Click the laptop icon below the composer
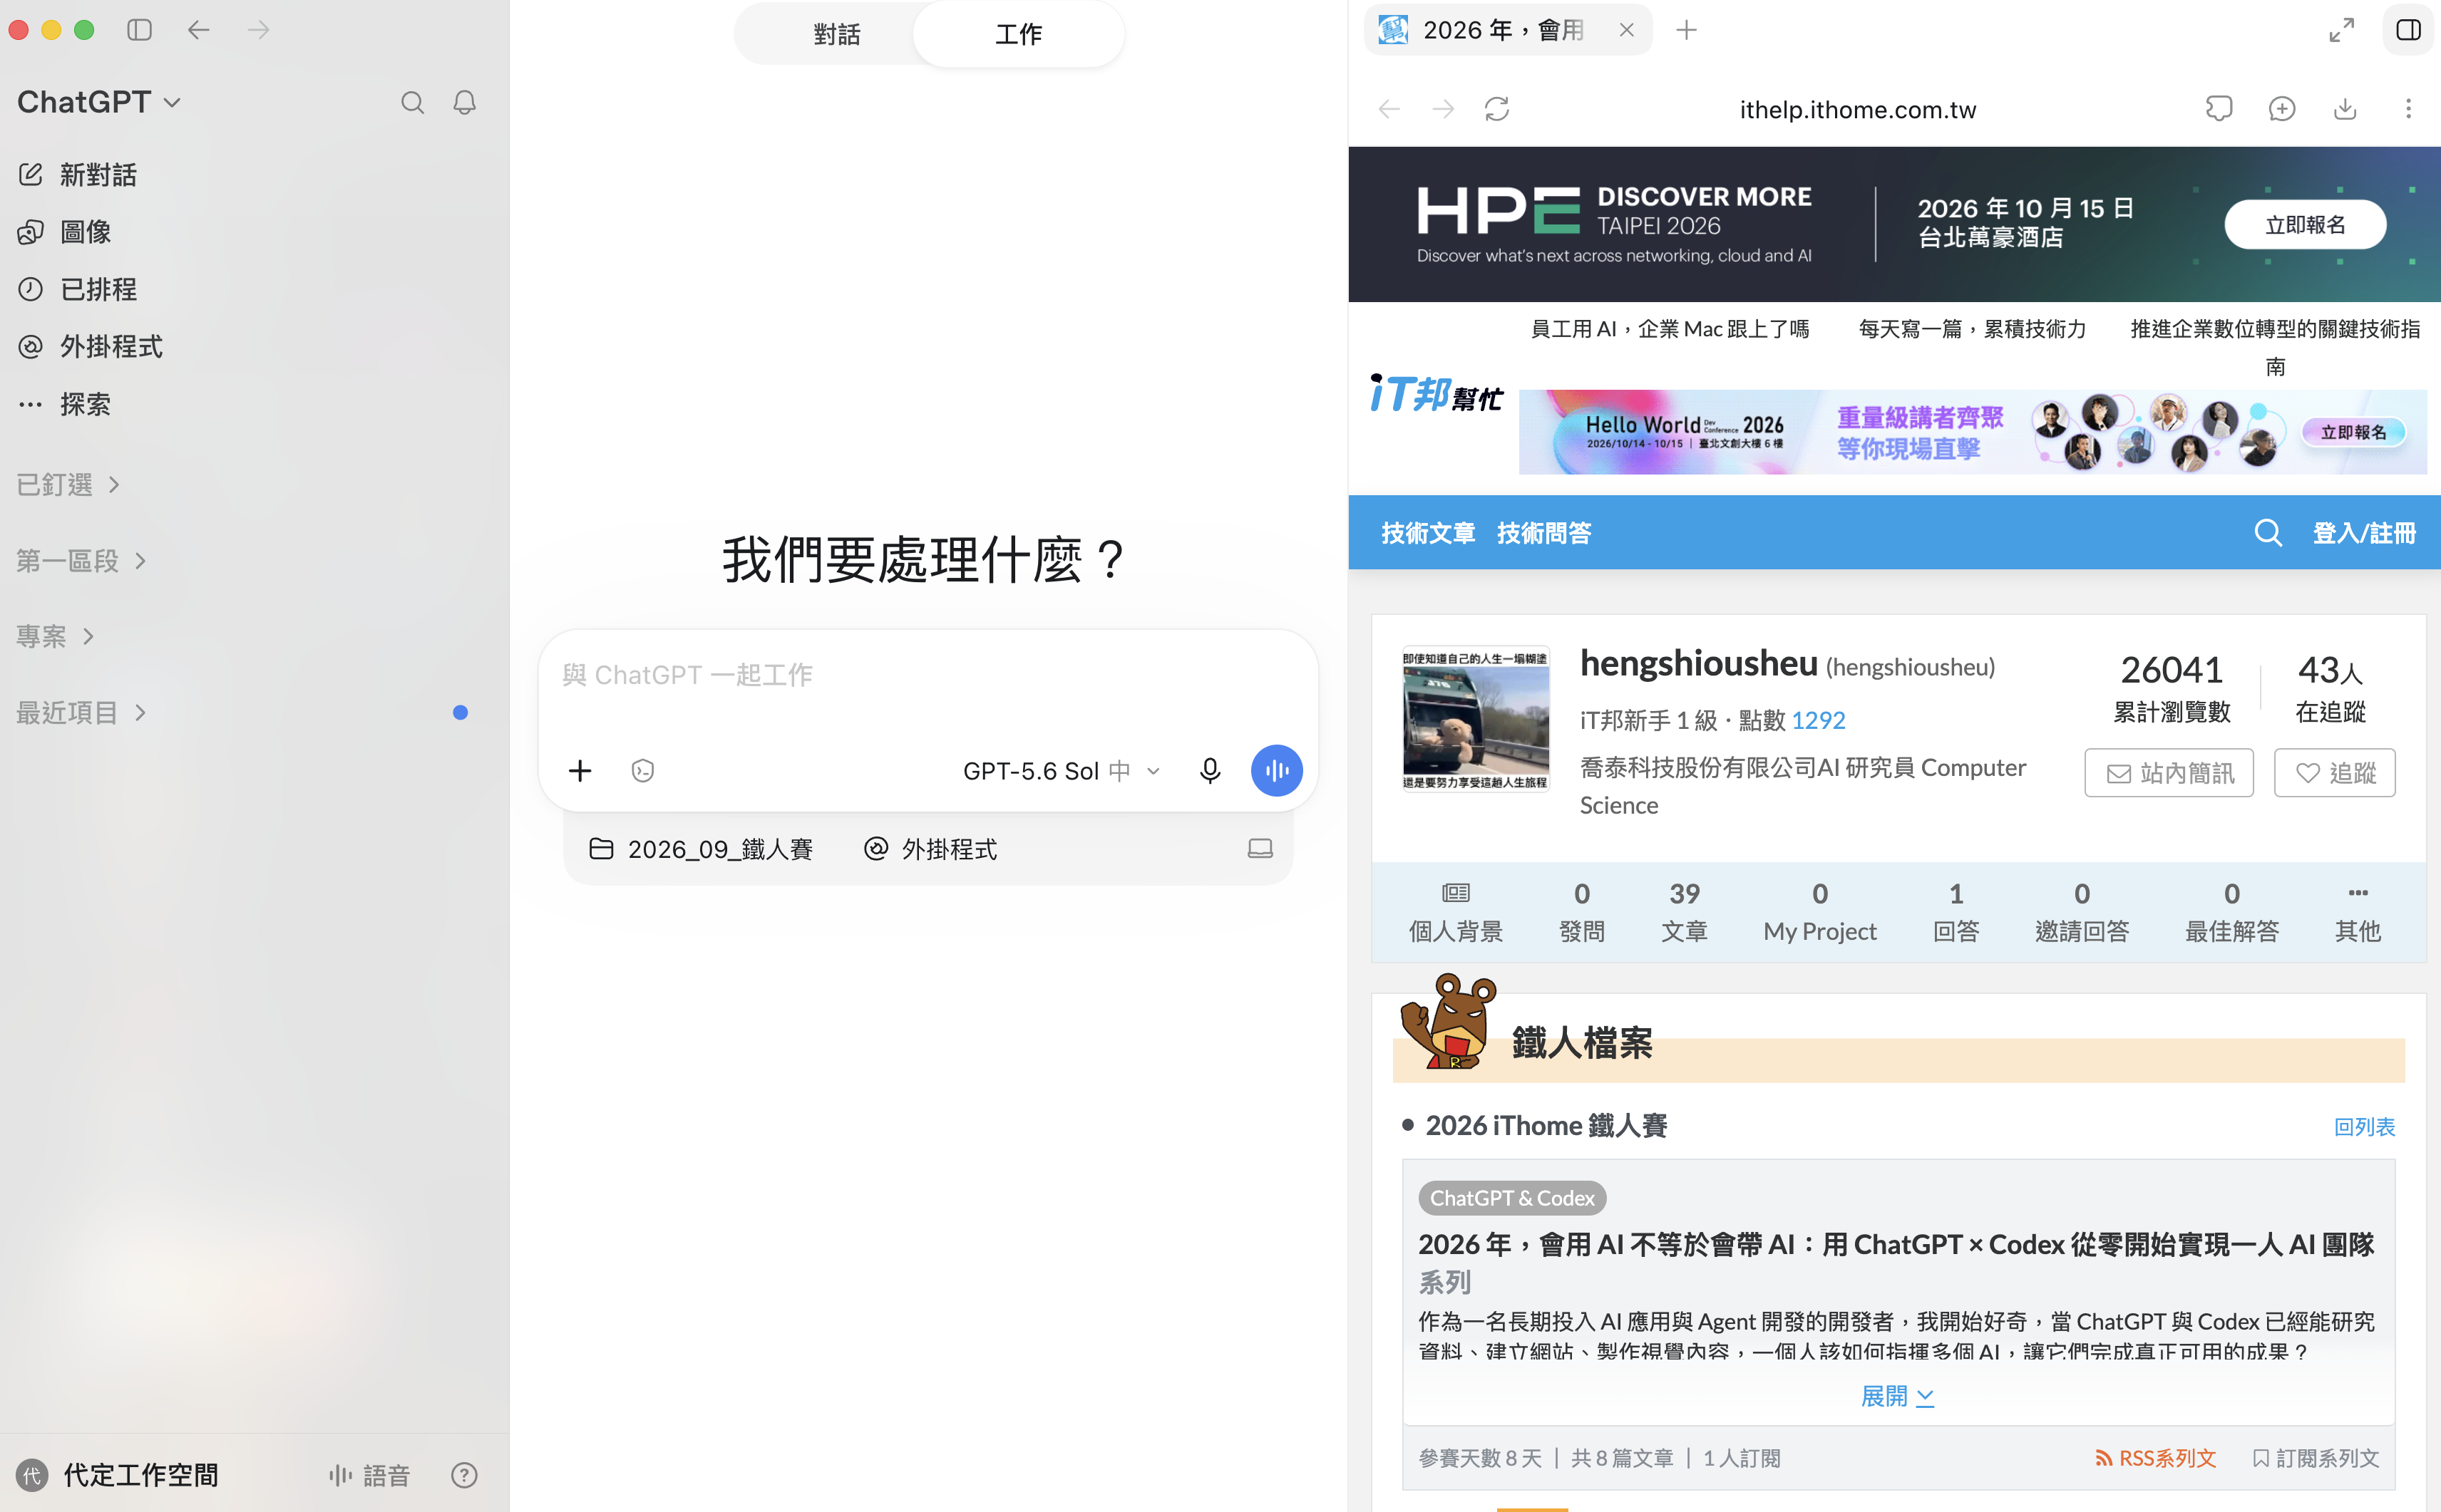The image size is (2441, 1512). (x=1260, y=848)
